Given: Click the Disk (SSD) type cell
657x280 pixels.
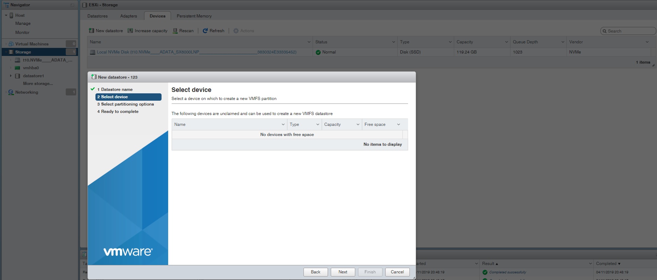Looking at the screenshot, I should pos(410,52).
